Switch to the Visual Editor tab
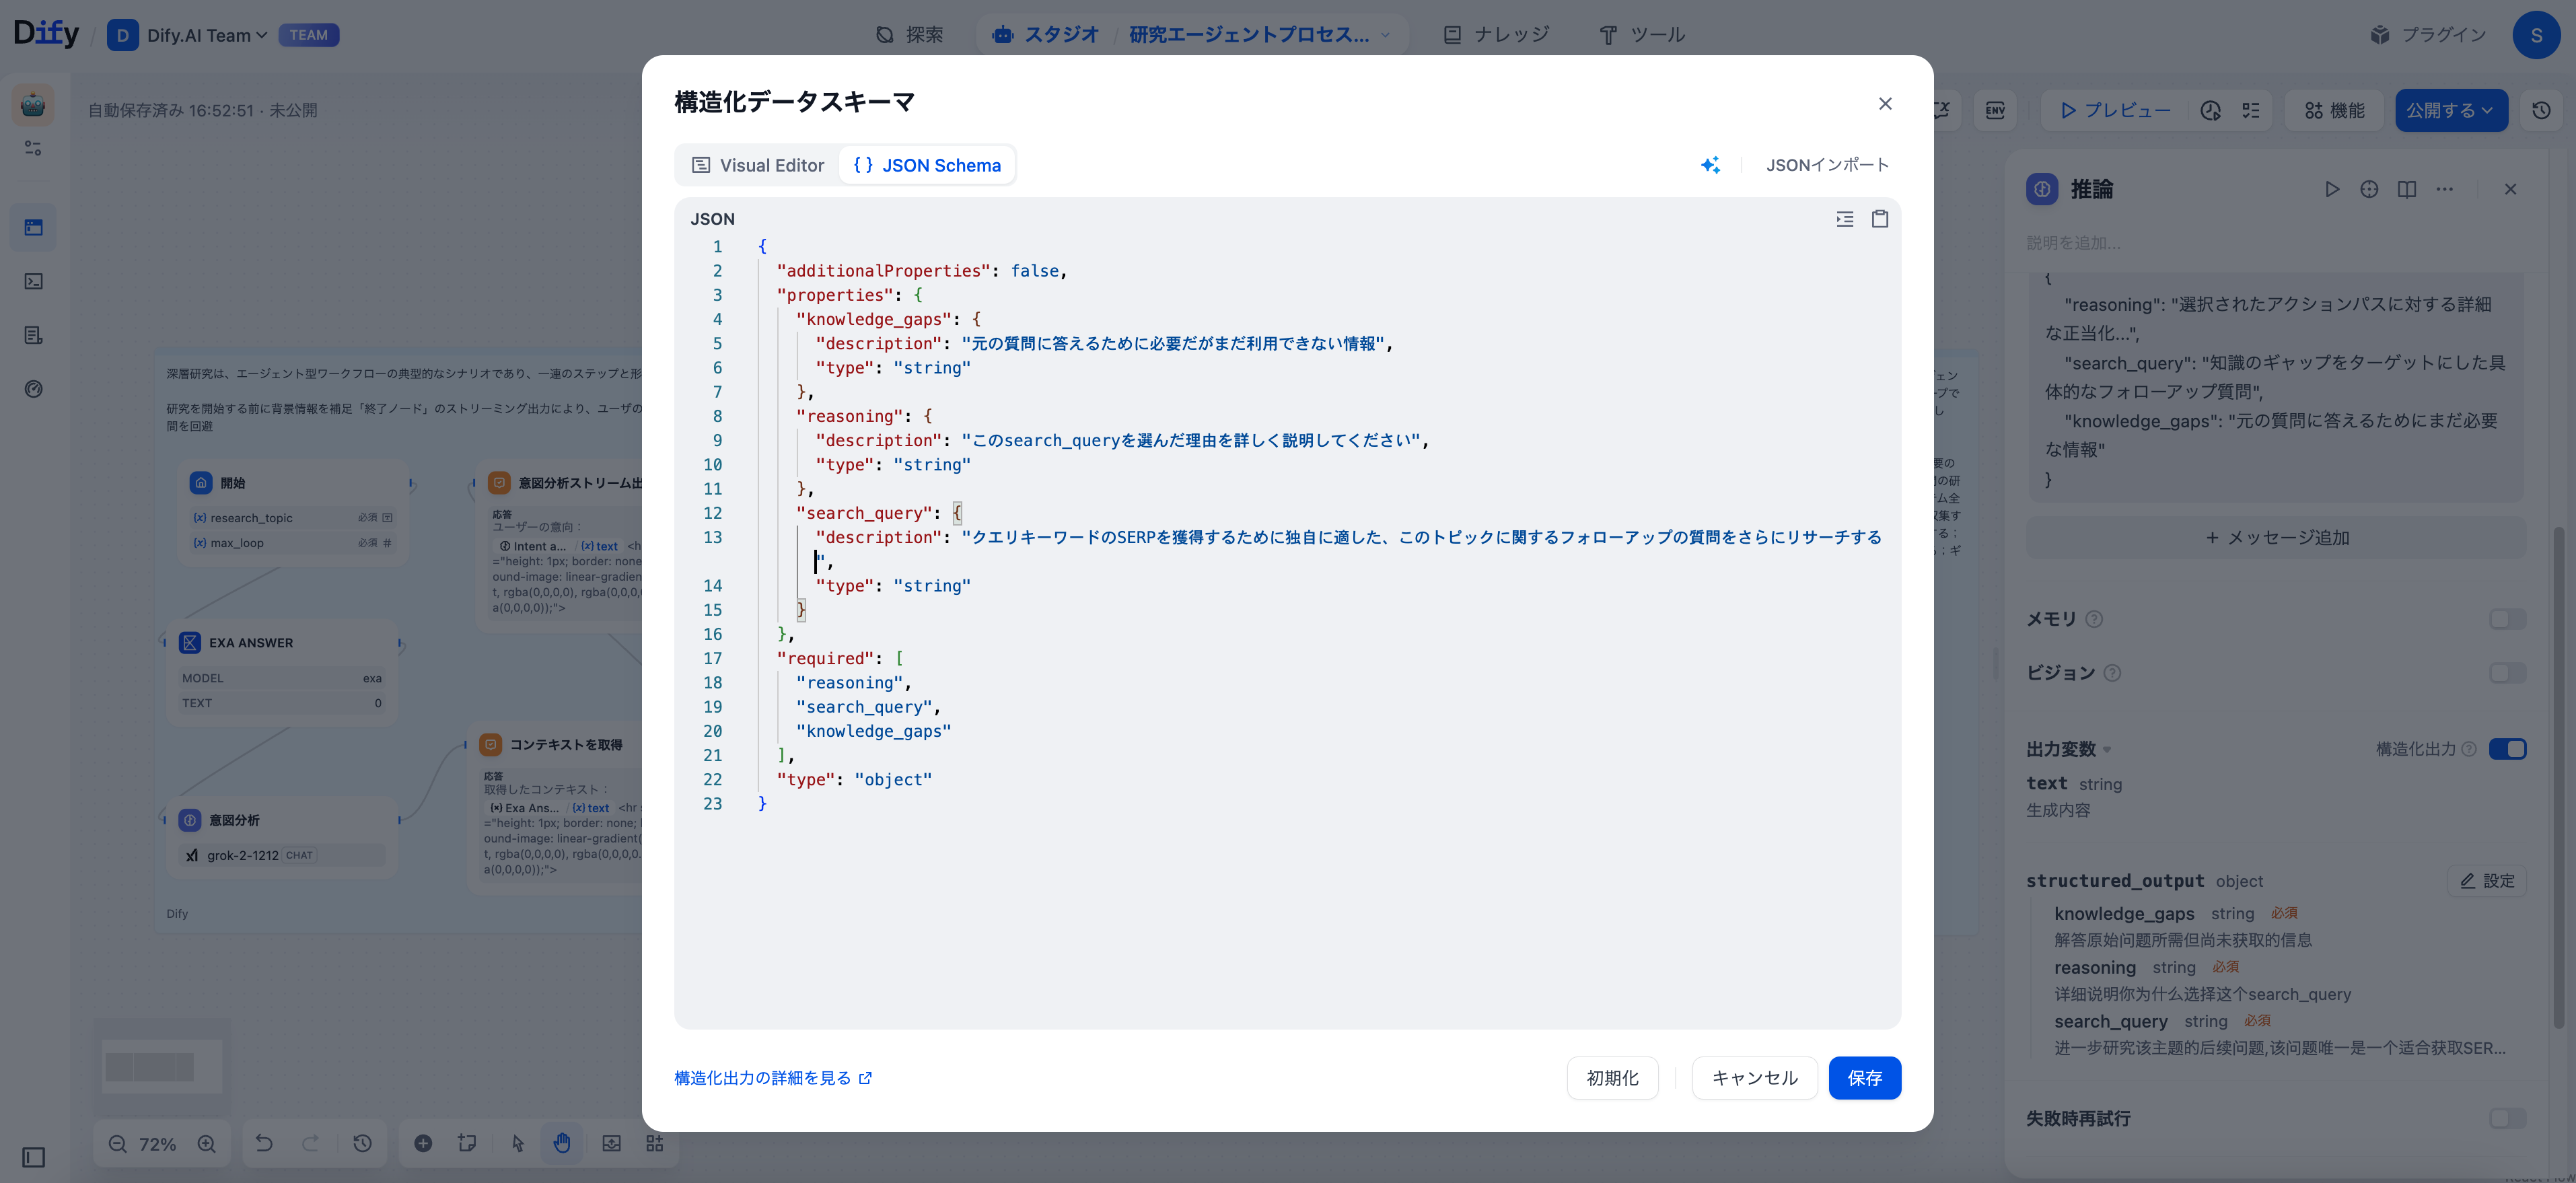Image resolution: width=2576 pixels, height=1183 pixels. click(758, 165)
